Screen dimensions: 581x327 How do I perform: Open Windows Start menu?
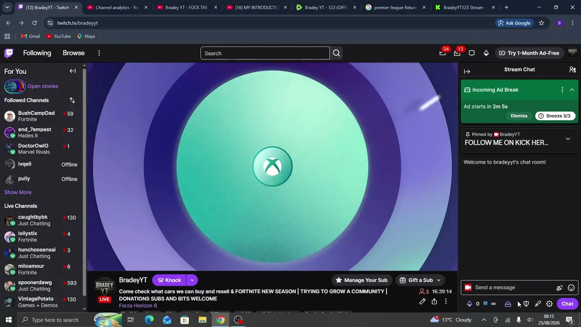coord(9,320)
